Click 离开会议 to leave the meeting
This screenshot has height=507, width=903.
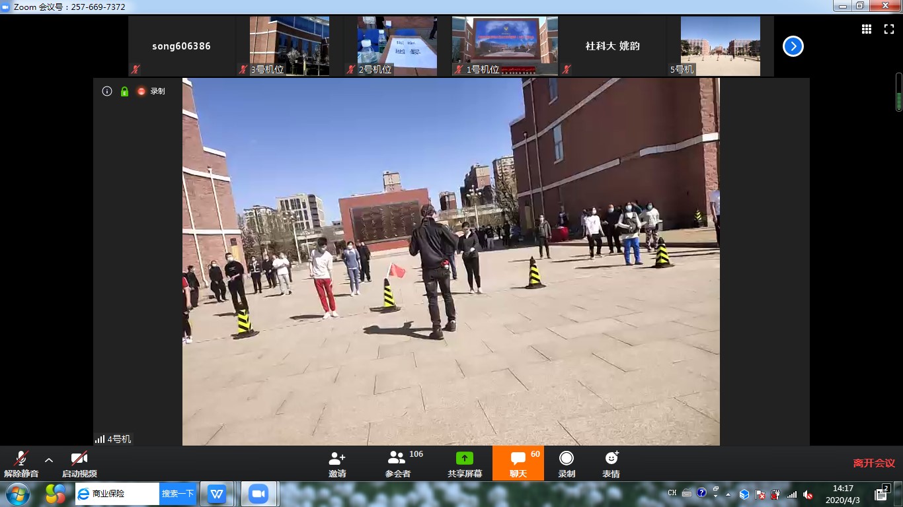click(873, 463)
